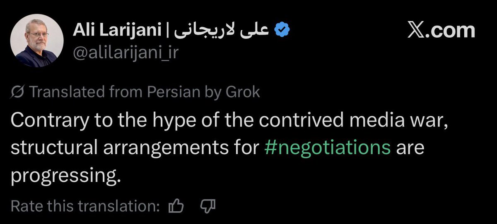The image size is (497, 224).
Task: Like the translation with thumbs up
Action: coord(177,205)
